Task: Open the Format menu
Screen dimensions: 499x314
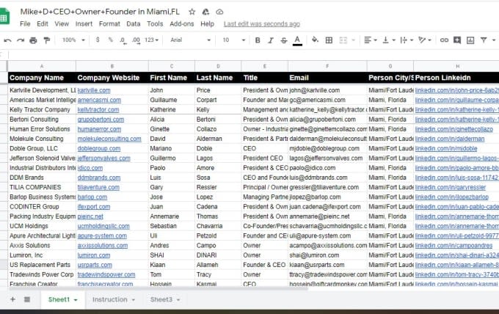Action: [x=109, y=24]
